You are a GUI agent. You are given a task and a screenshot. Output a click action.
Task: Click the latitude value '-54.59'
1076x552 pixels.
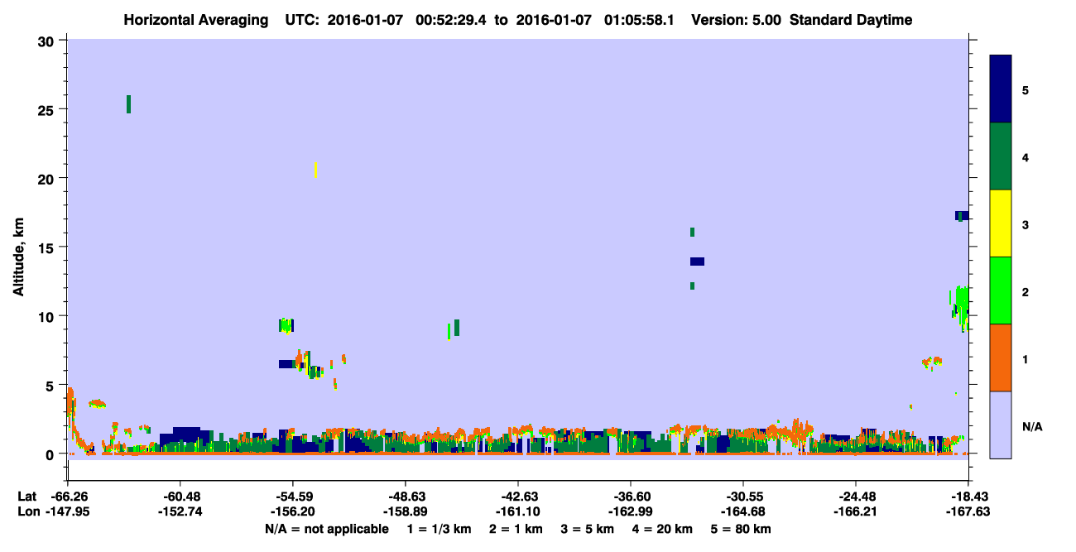[x=293, y=497]
